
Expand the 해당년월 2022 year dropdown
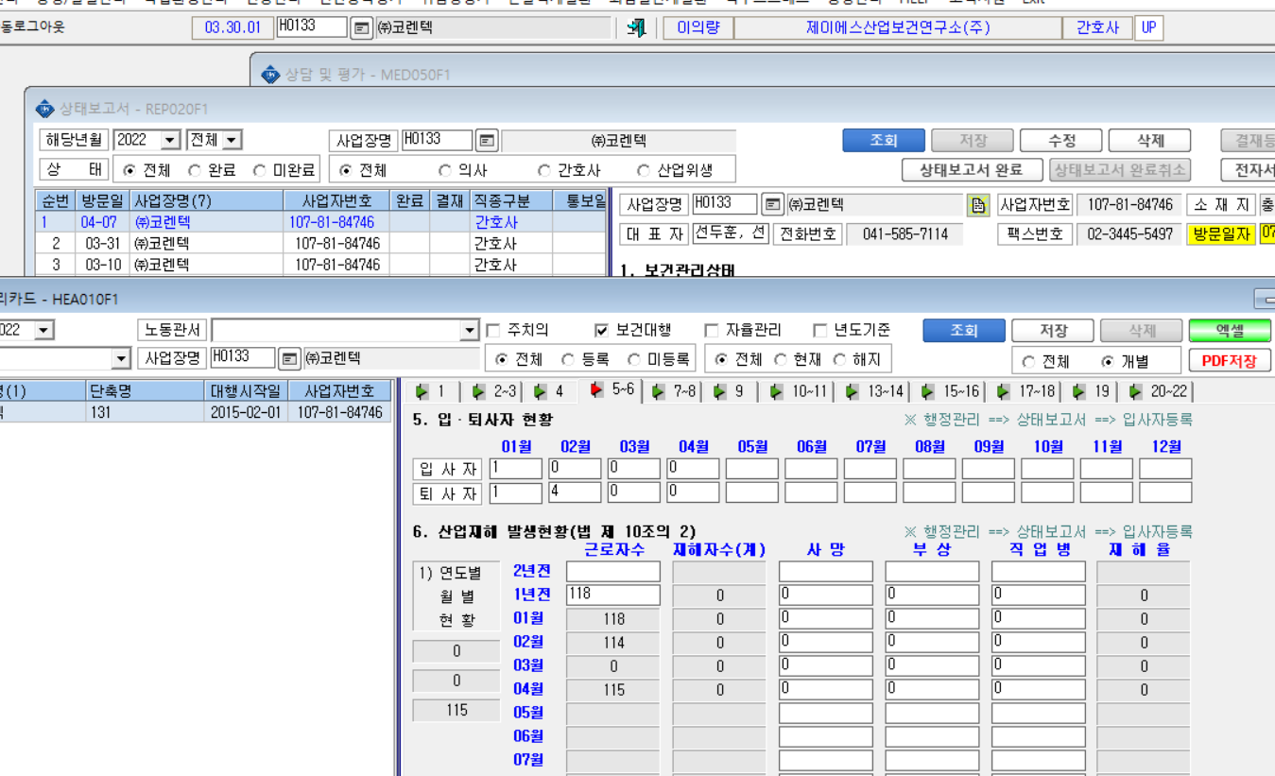click(x=170, y=141)
